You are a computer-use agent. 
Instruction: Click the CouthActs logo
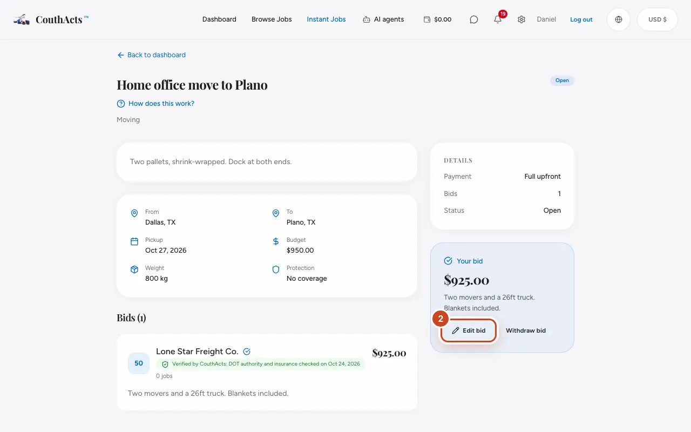[51, 19]
